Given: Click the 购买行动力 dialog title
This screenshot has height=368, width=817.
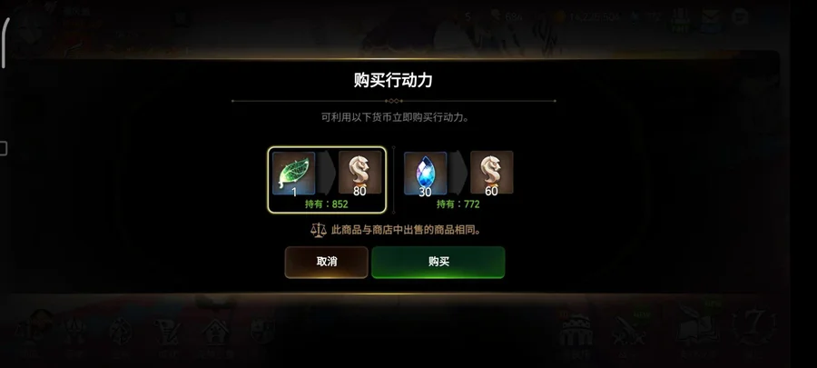Looking at the screenshot, I should 393,80.
